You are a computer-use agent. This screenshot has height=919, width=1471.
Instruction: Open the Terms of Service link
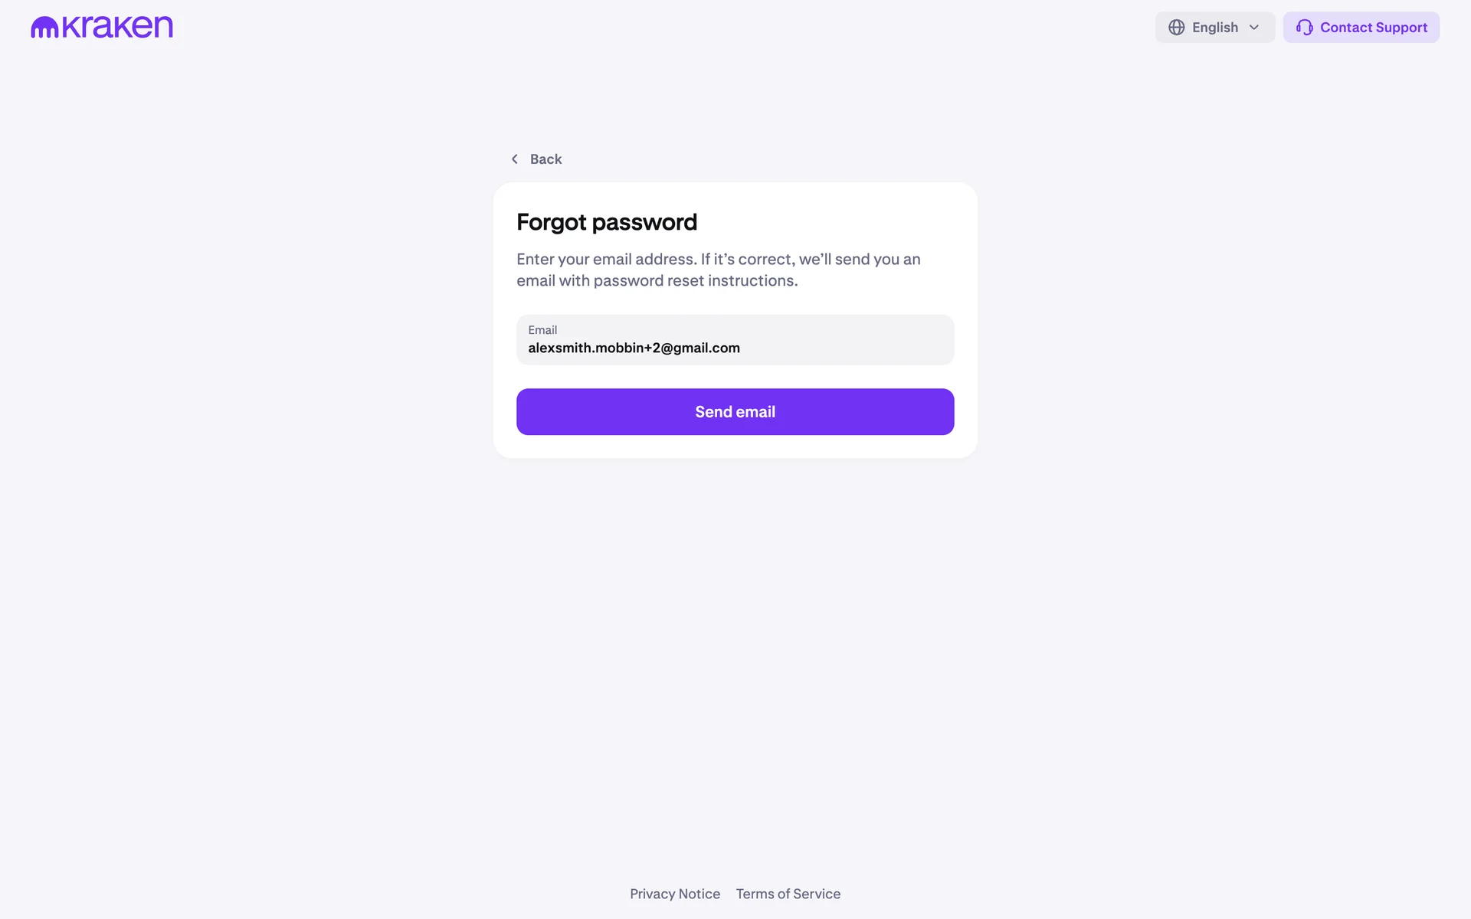[788, 894]
